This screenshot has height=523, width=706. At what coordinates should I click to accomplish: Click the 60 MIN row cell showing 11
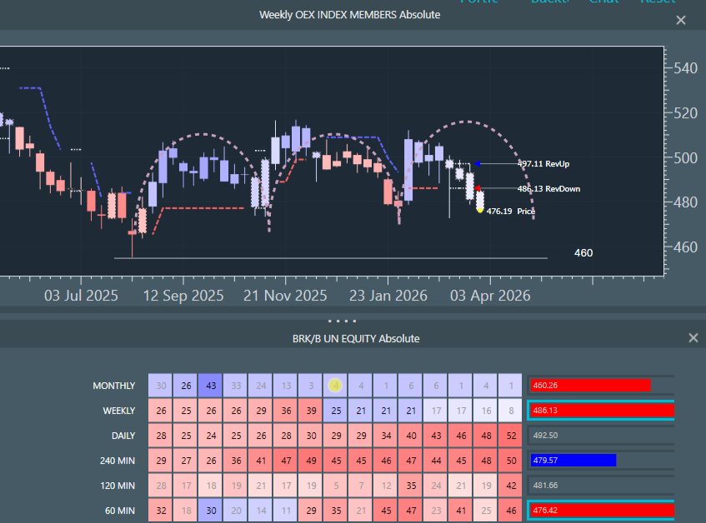click(285, 511)
